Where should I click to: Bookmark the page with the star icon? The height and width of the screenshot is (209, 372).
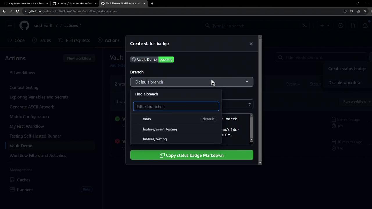pyautogui.click(x=365, y=11)
